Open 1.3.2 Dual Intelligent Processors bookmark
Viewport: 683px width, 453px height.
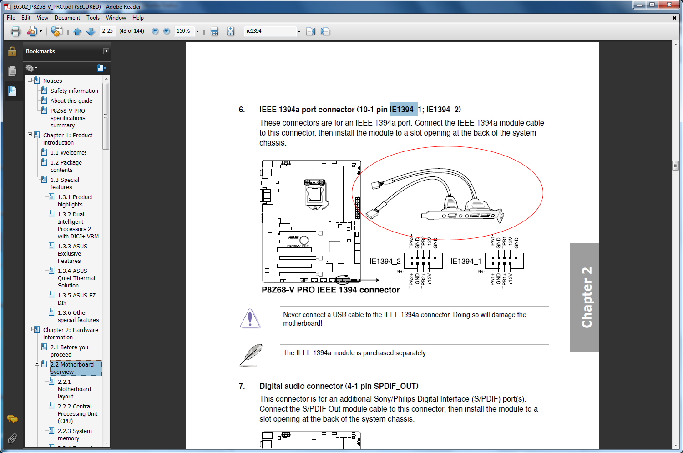(78, 226)
